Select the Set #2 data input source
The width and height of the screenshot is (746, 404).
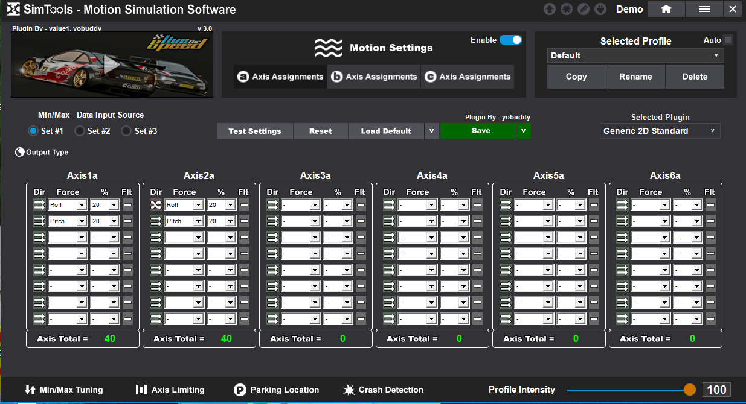[x=80, y=131]
